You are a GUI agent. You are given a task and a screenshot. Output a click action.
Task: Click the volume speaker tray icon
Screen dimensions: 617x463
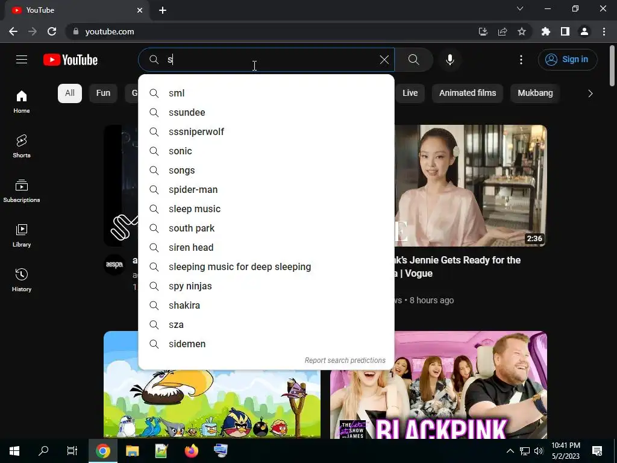pos(539,451)
